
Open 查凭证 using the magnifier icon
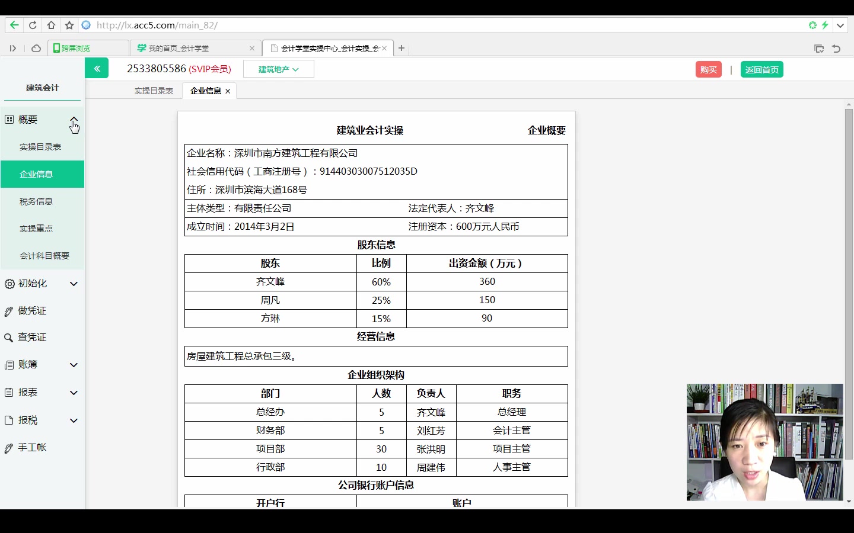8,337
